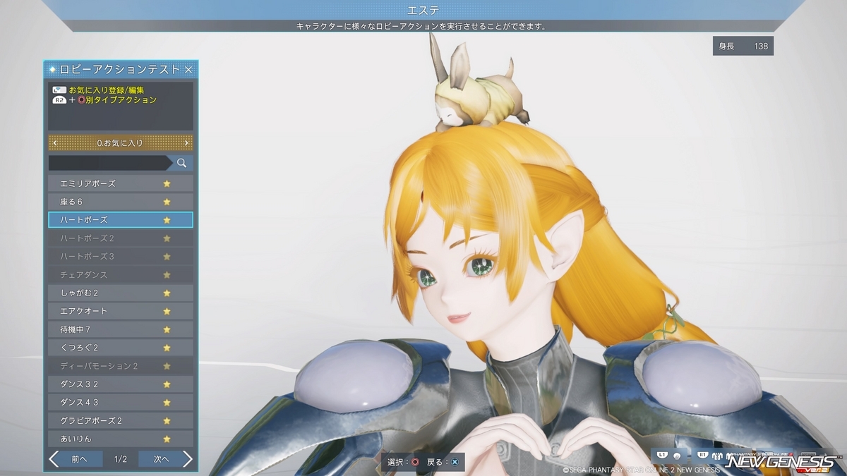Go to next category with right chevron
This screenshot has height=476, width=847.
[186, 143]
